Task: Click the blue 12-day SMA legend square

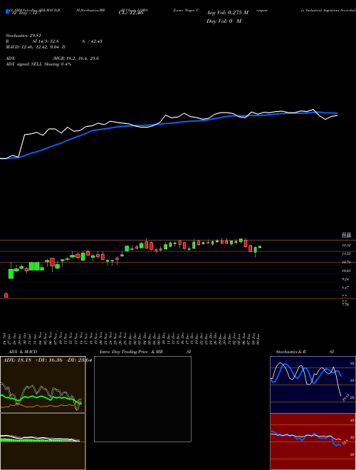Action: tap(7, 12)
